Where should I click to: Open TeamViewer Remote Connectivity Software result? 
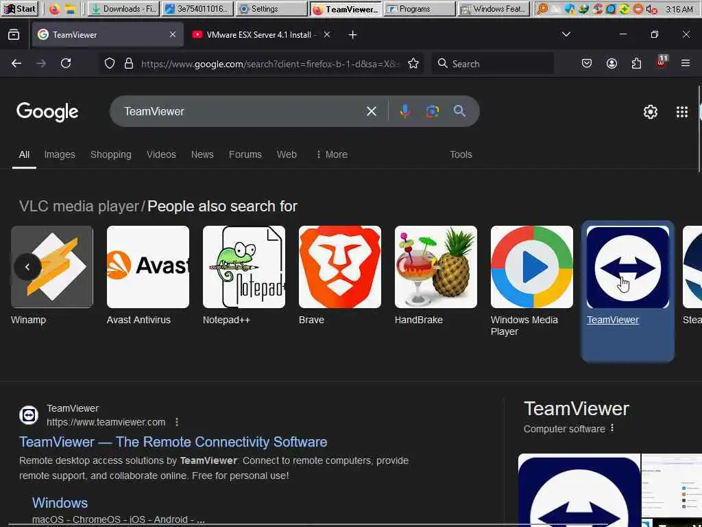click(173, 442)
